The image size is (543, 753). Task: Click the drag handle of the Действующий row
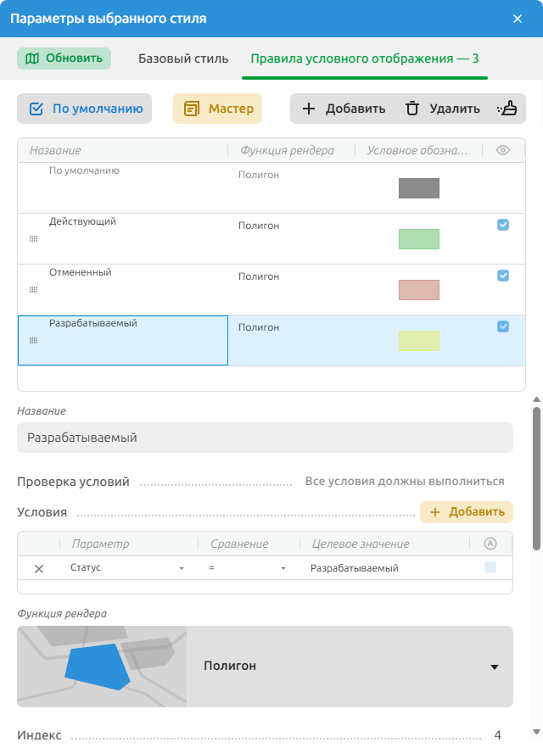tap(33, 238)
